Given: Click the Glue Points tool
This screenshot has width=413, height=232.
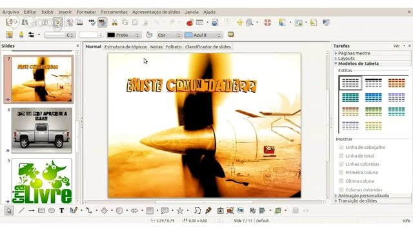Looking at the screenshot, I should point(208,211).
